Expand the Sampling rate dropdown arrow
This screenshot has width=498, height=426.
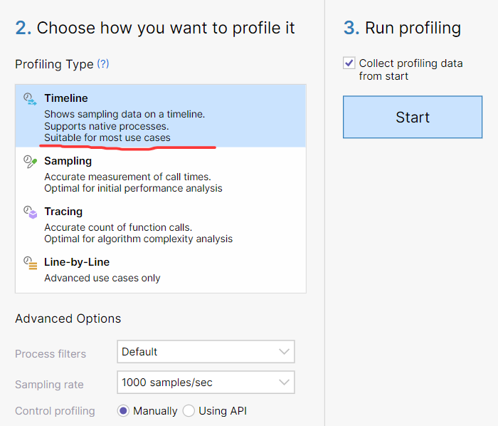[x=285, y=383]
